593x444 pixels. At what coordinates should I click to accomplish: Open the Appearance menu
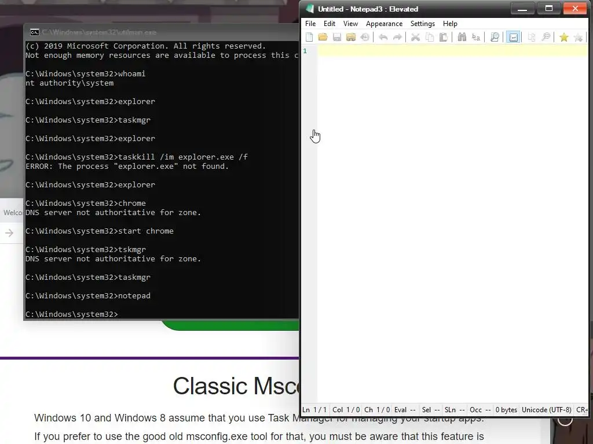pyautogui.click(x=385, y=23)
